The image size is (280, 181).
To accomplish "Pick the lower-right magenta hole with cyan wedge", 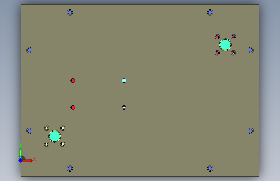I will (233, 53).
